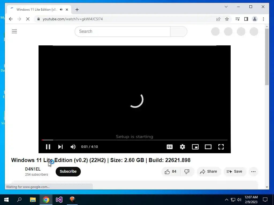Click the page vertical scrollbar thumb
This screenshot has width=274, height=205.
click(267, 57)
